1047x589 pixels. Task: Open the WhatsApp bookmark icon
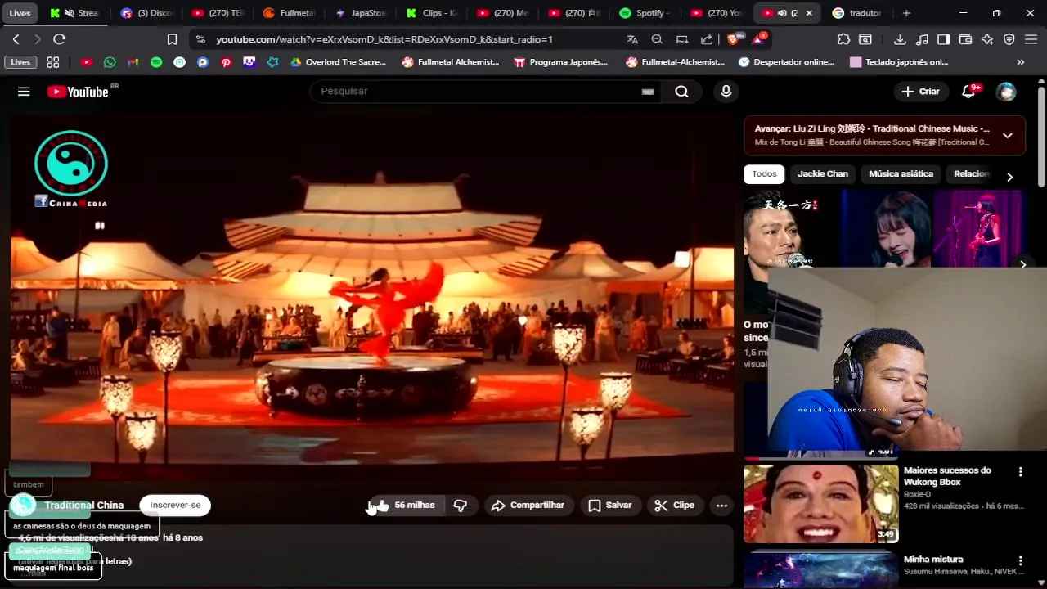(110, 62)
